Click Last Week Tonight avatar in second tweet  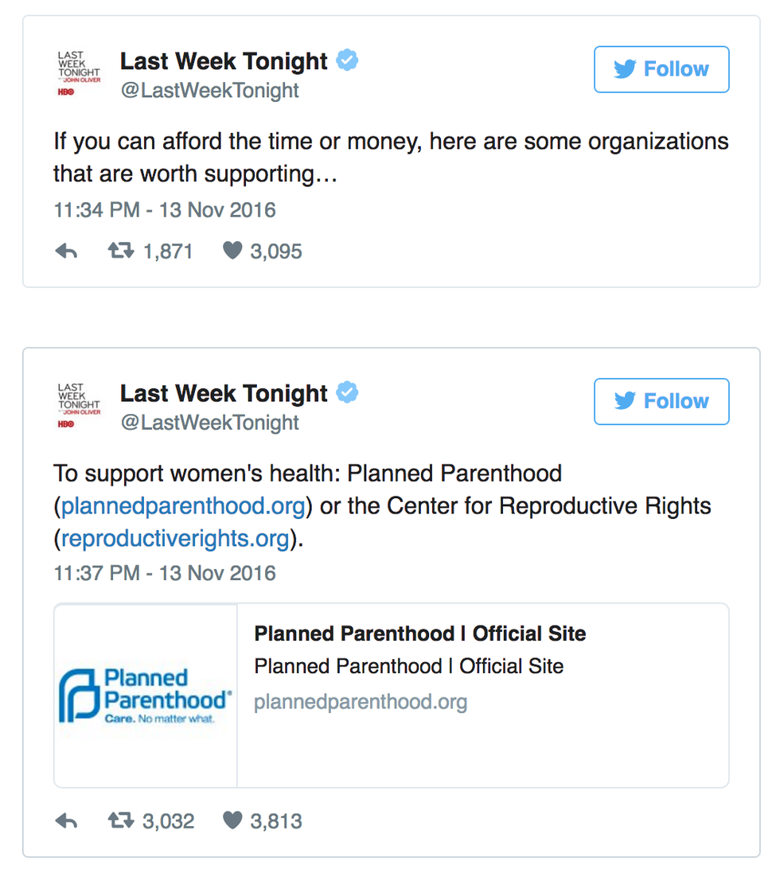[x=79, y=406]
